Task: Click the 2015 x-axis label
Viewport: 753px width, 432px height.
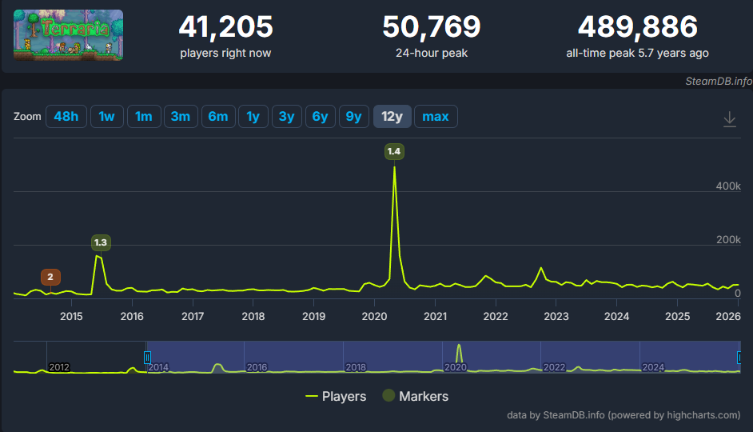Action: (71, 316)
